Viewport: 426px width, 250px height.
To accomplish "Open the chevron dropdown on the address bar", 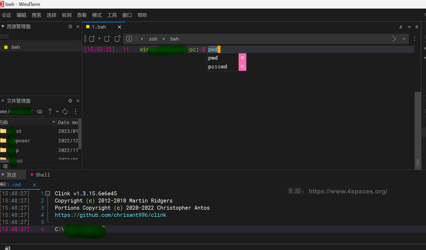I will [404, 39].
